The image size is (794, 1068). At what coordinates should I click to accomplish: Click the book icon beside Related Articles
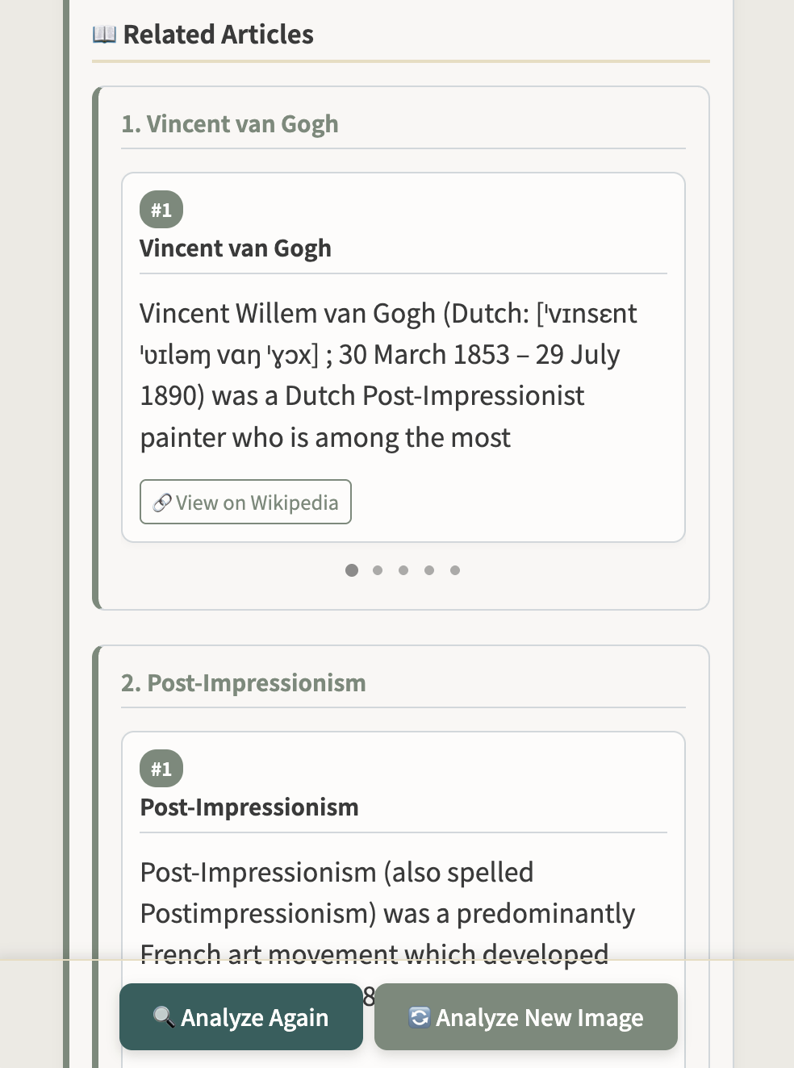(104, 35)
